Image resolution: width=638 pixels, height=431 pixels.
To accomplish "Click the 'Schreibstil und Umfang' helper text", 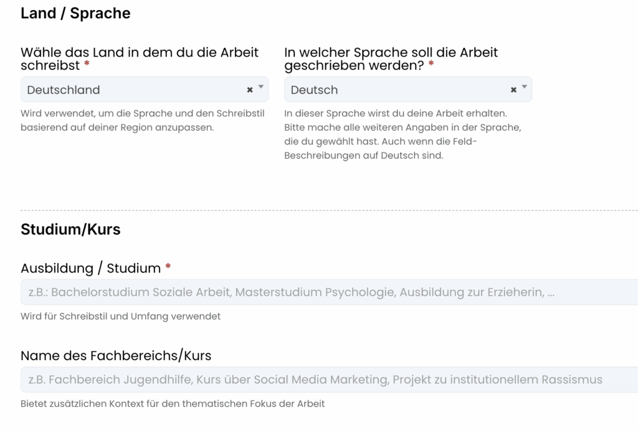I will [x=120, y=317].
